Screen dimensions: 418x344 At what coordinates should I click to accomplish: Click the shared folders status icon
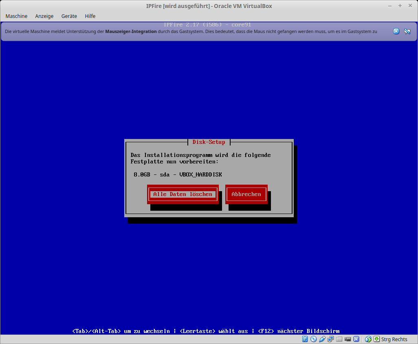(x=339, y=339)
